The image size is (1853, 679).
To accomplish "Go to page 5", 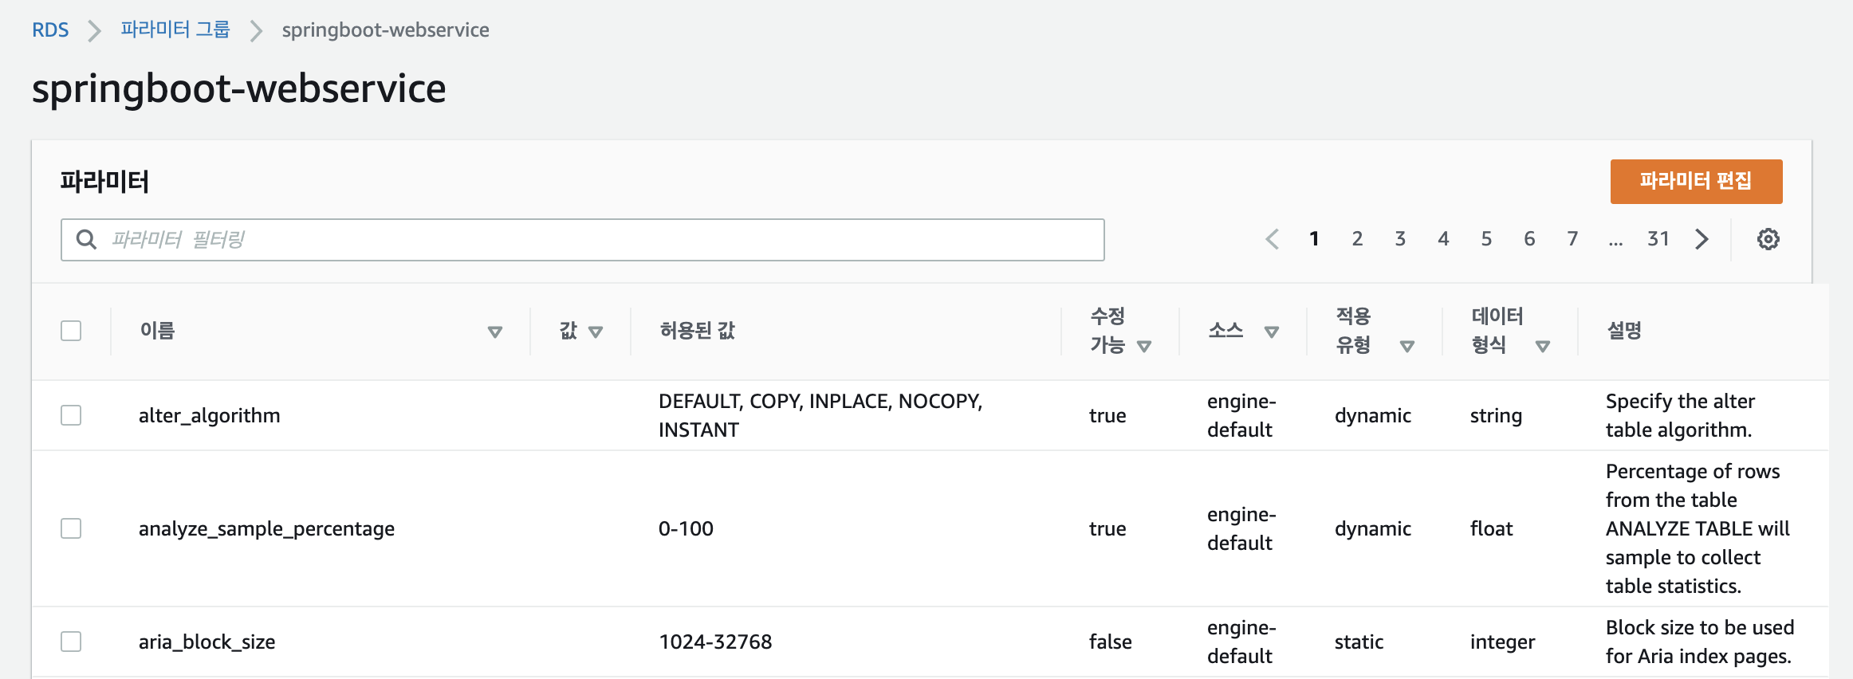I will click(1486, 239).
